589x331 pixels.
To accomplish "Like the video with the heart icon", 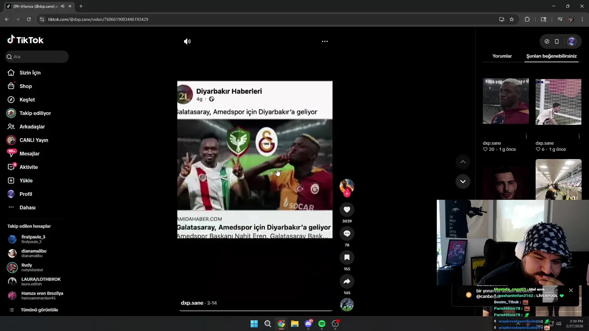I will click(x=347, y=210).
